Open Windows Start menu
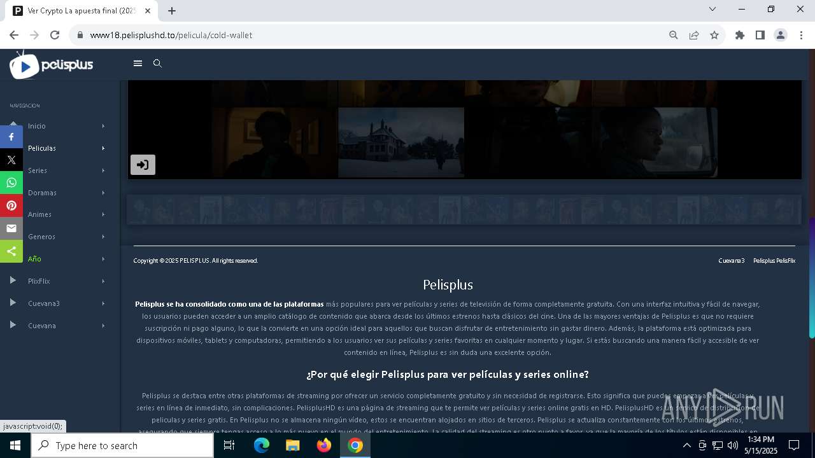Viewport: 815px width, 458px height. (x=15, y=445)
